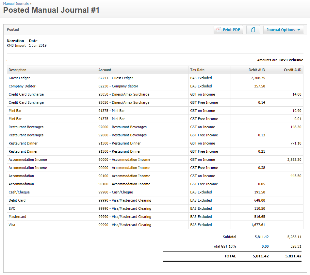
Task: Click the 0.14 debit amount
Action: (x=262, y=102)
